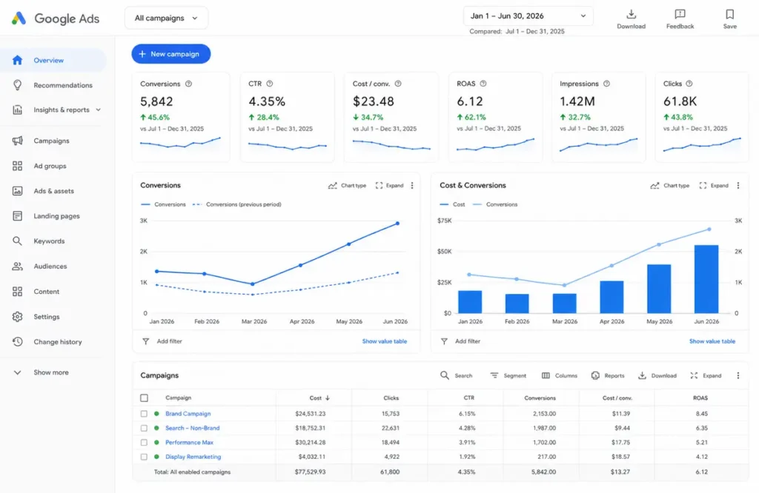Click the Impressions card help icon

tap(606, 84)
